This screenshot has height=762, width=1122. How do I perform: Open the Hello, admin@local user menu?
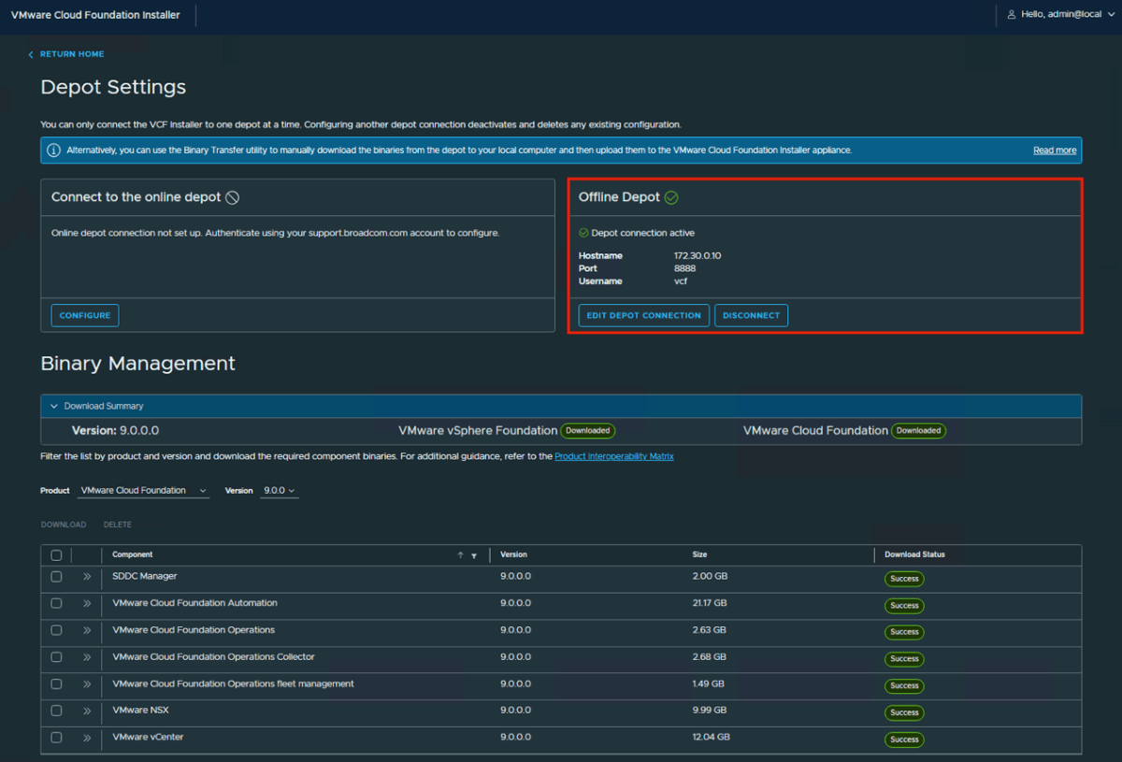click(1060, 15)
